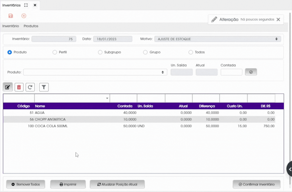Click the red save floppy disk icon

[11, 16]
